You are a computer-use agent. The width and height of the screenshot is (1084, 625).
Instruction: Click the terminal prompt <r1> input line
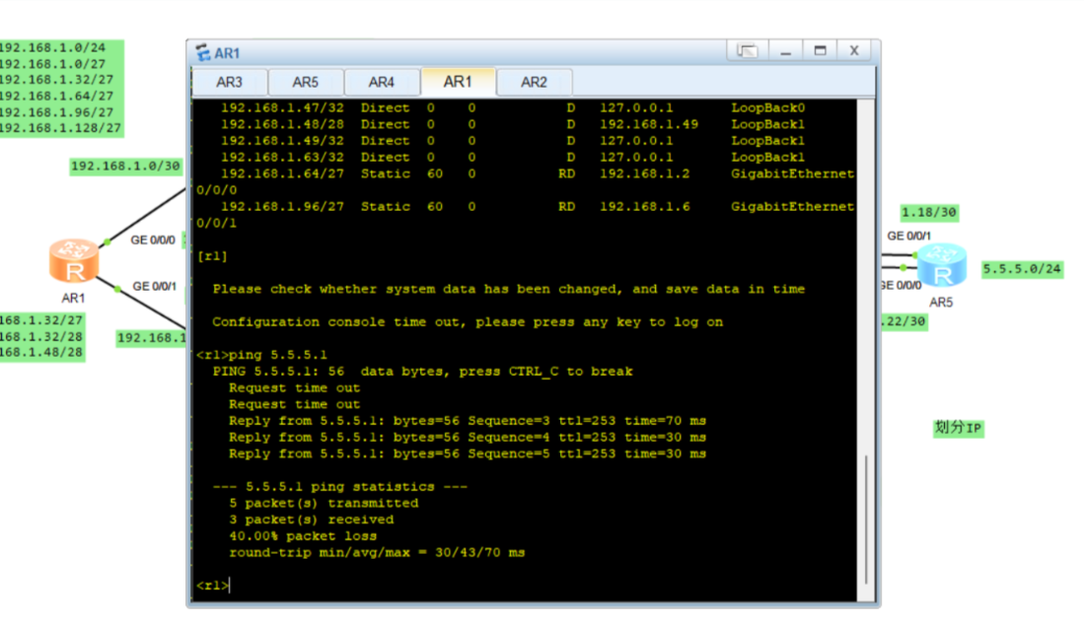(213, 586)
